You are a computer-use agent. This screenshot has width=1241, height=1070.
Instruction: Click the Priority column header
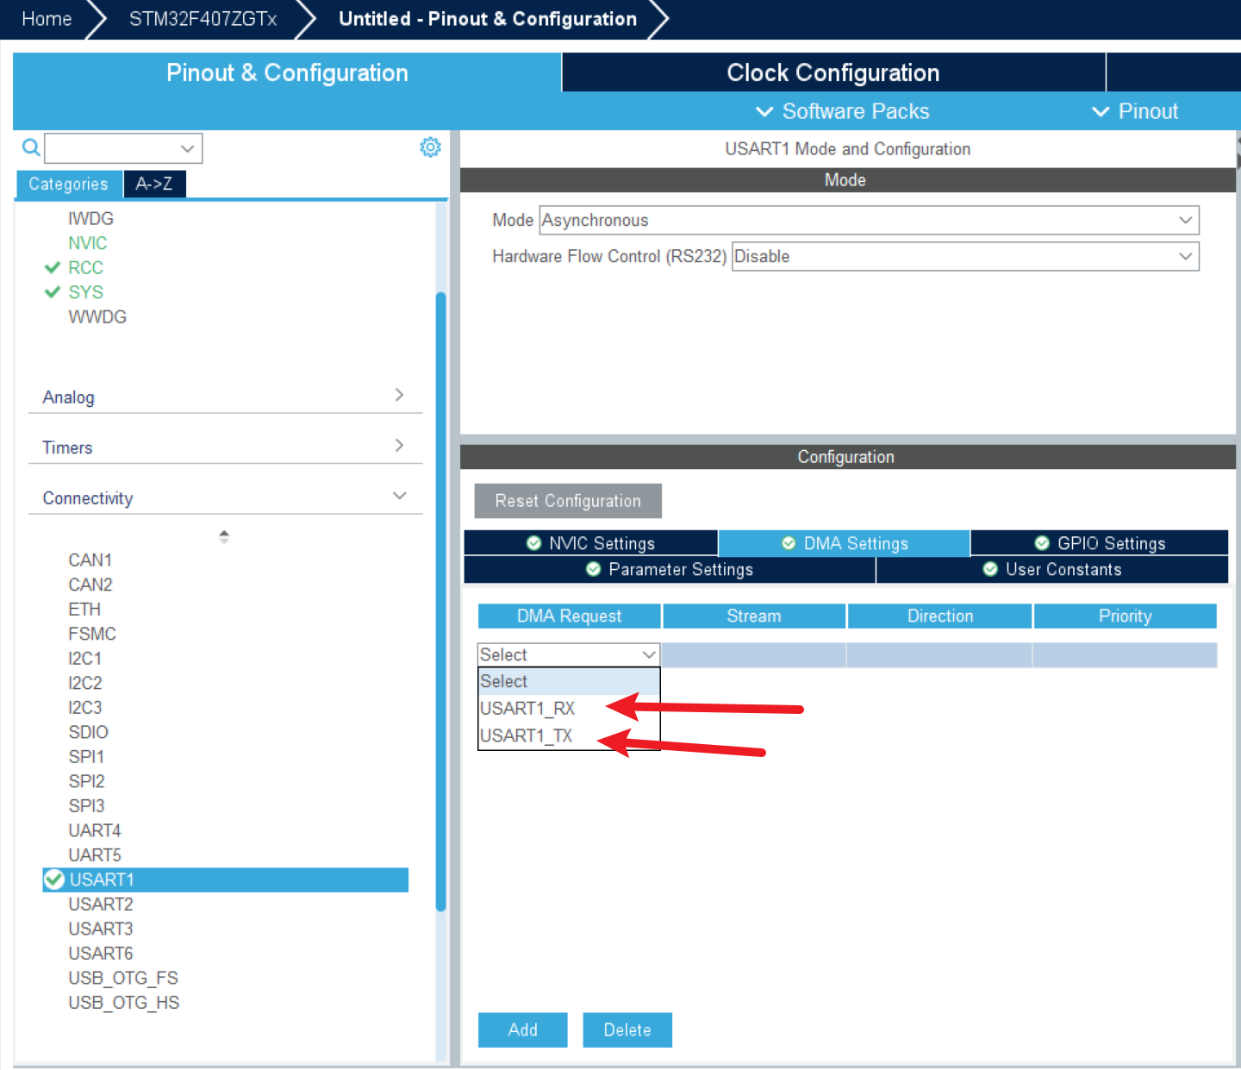1126,616
